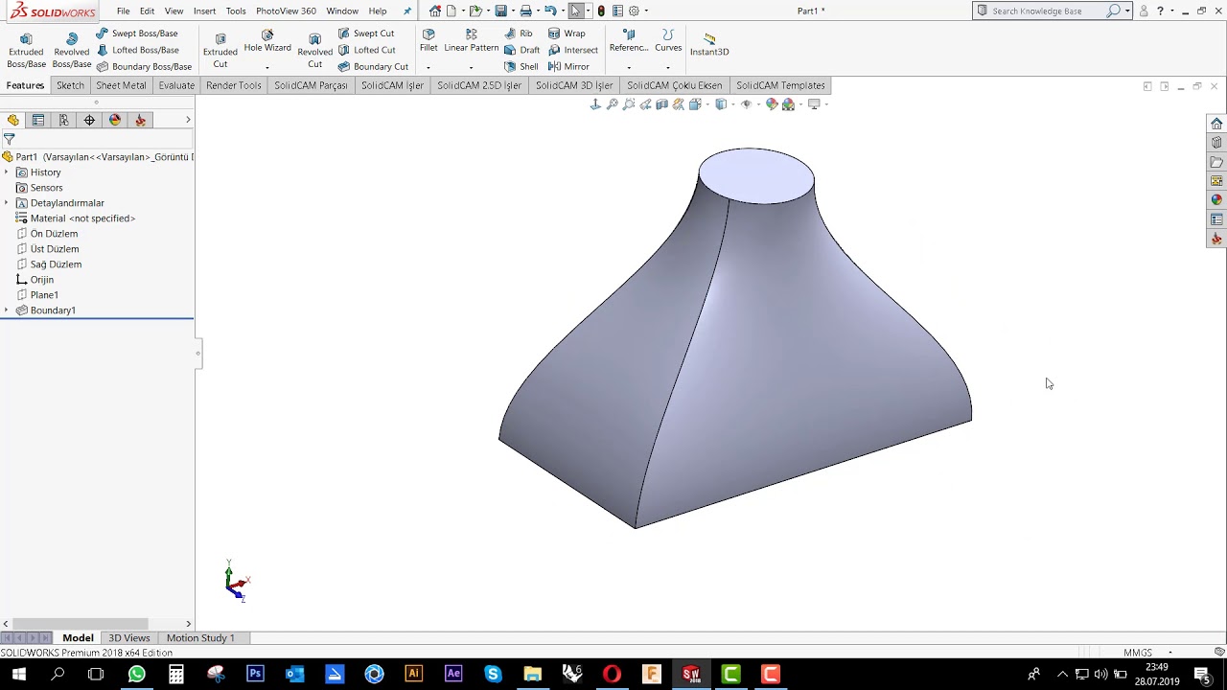Switch to the Sketch tab

point(70,85)
